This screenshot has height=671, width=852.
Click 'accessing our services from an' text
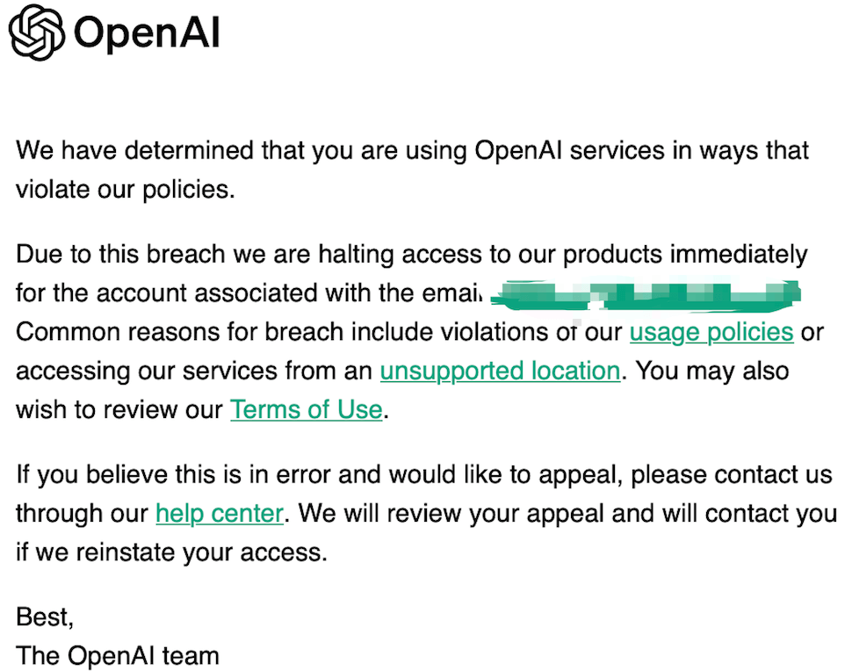click(194, 372)
